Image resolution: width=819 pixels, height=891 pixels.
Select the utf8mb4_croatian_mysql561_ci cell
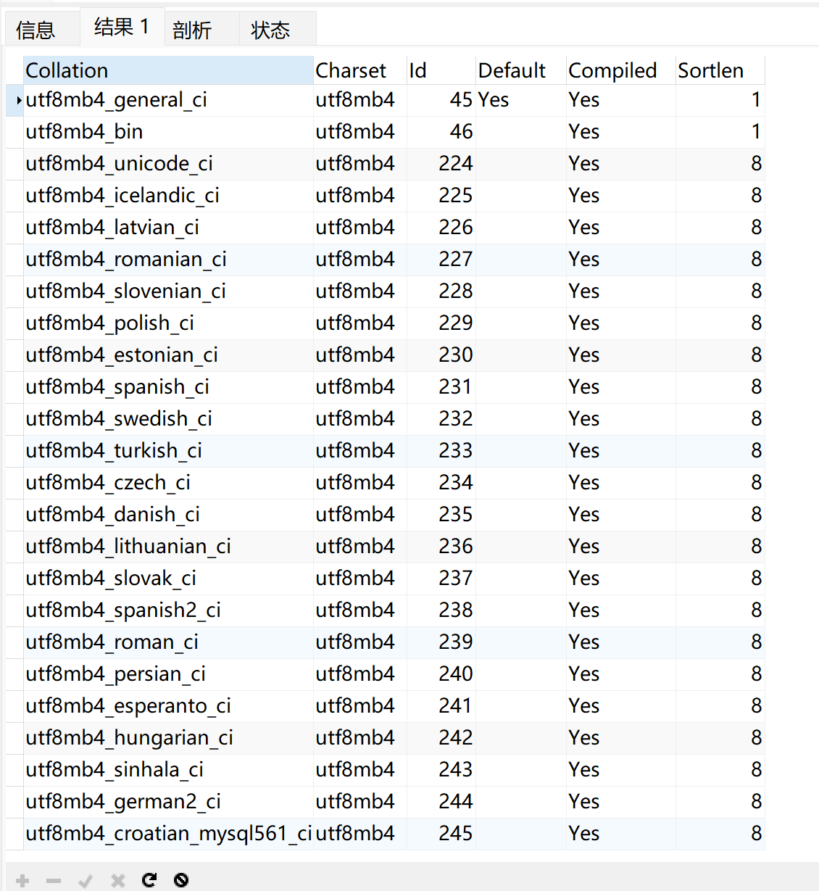168,834
